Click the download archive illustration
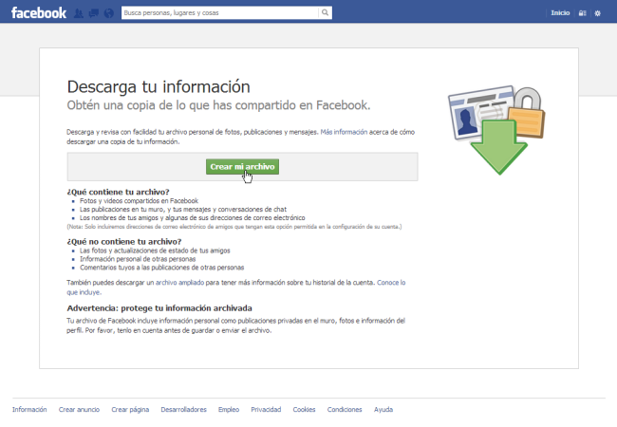The height and width of the screenshot is (427, 617). tap(496, 130)
